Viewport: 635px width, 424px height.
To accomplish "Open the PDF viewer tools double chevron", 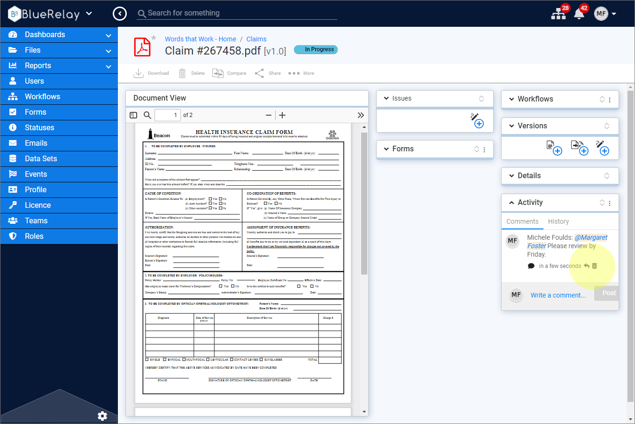I will 361,115.
